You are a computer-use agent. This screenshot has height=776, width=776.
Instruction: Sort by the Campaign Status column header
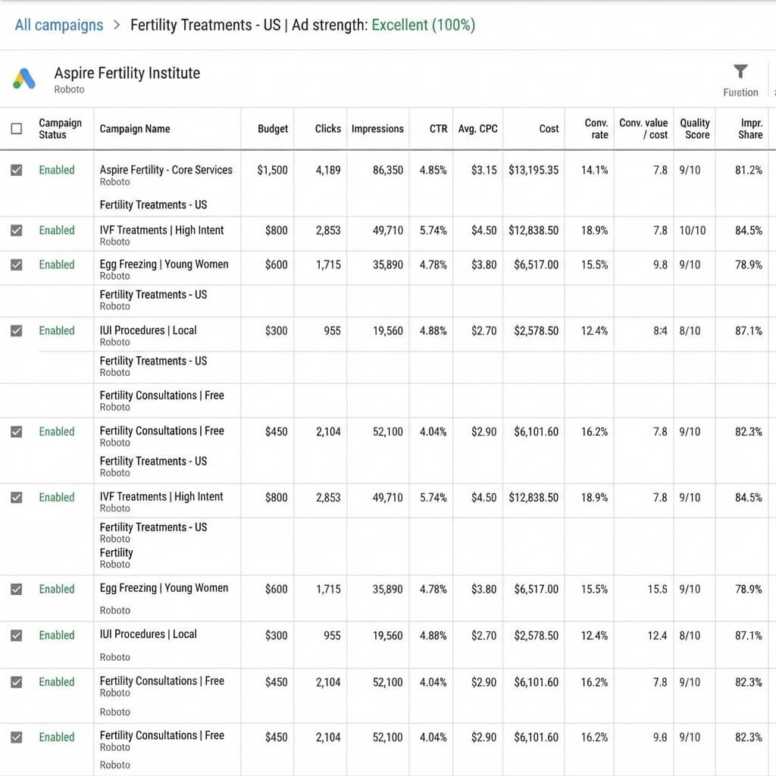click(60, 129)
